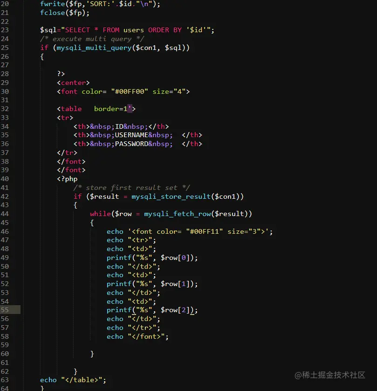Click the comment 'execute multi query'
This screenshot has width=377, height=391.
(x=92, y=39)
